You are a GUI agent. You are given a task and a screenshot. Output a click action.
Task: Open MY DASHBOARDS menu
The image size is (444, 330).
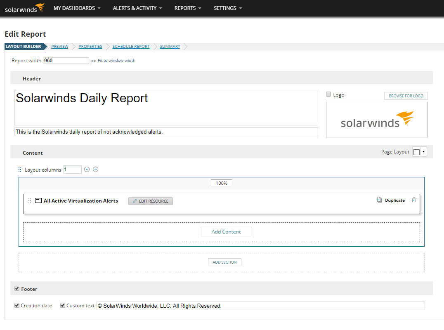[77, 8]
